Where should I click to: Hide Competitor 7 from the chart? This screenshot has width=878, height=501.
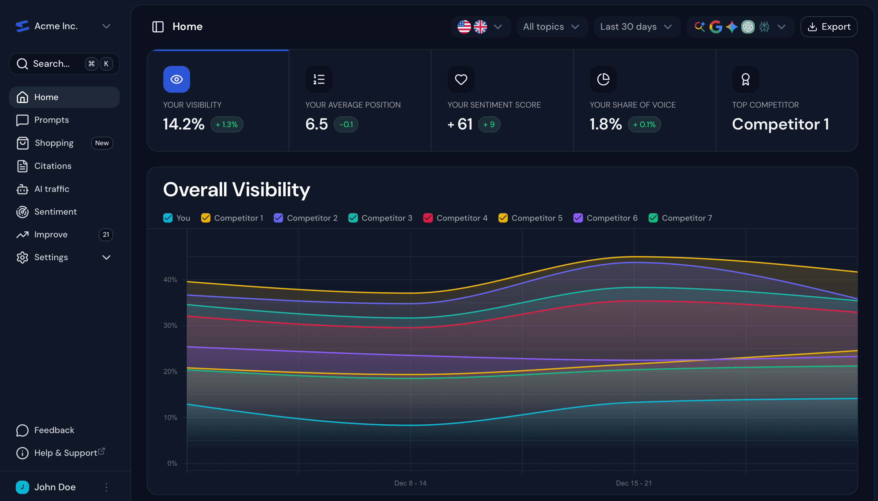tap(653, 218)
